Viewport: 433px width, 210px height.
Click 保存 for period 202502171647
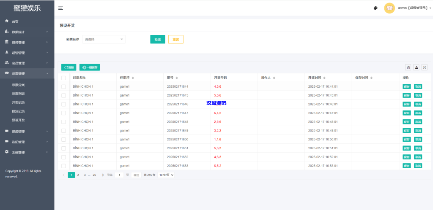tap(407, 113)
